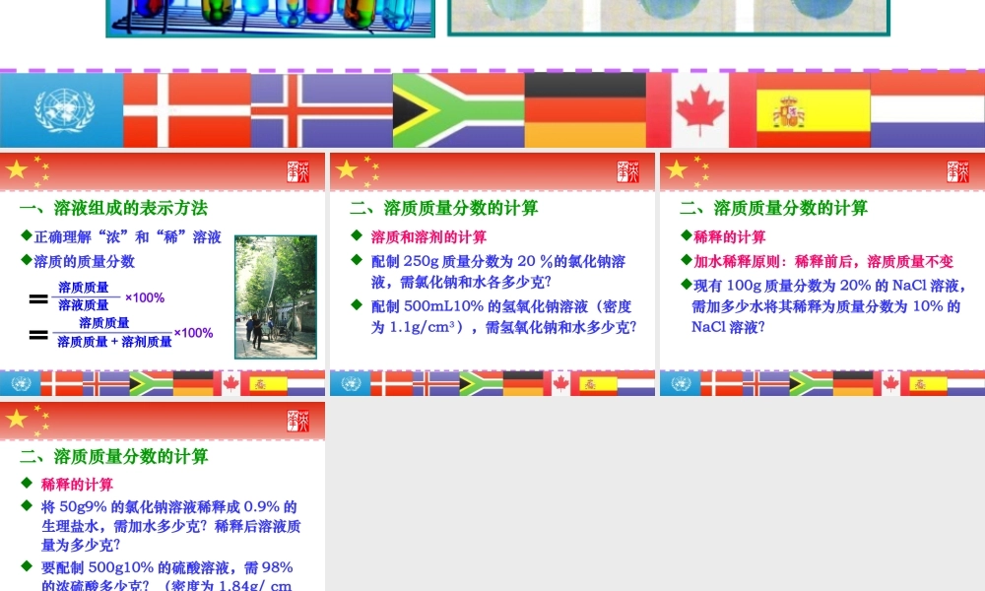Click the yellow star on the 加水稀释原则 slide header

tap(676, 169)
